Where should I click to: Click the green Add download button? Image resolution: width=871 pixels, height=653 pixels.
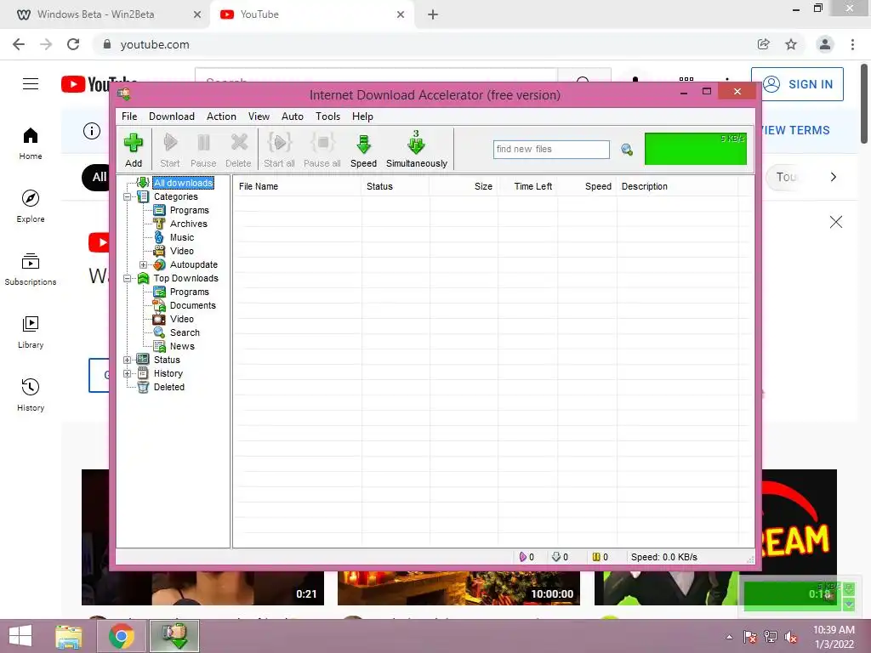tap(134, 149)
